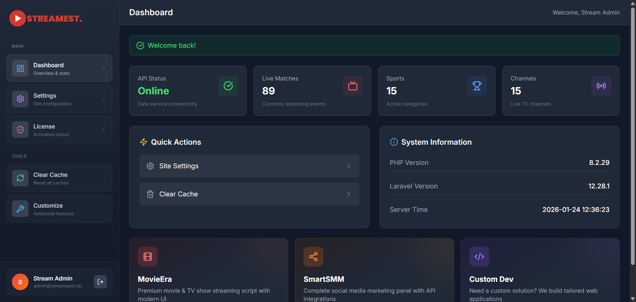Click the info icon beside System Information
Screen dimensions: 636x302
coord(394,142)
